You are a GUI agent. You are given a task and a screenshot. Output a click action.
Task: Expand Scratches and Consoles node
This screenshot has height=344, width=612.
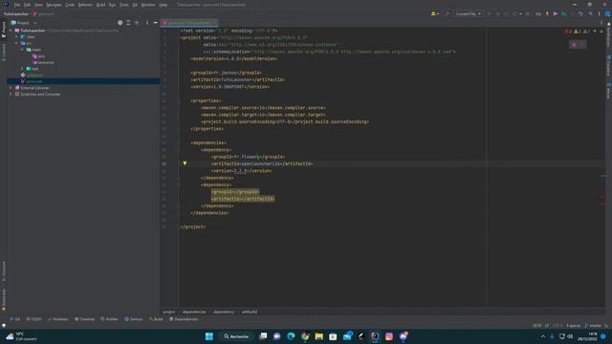click(11, 95)
